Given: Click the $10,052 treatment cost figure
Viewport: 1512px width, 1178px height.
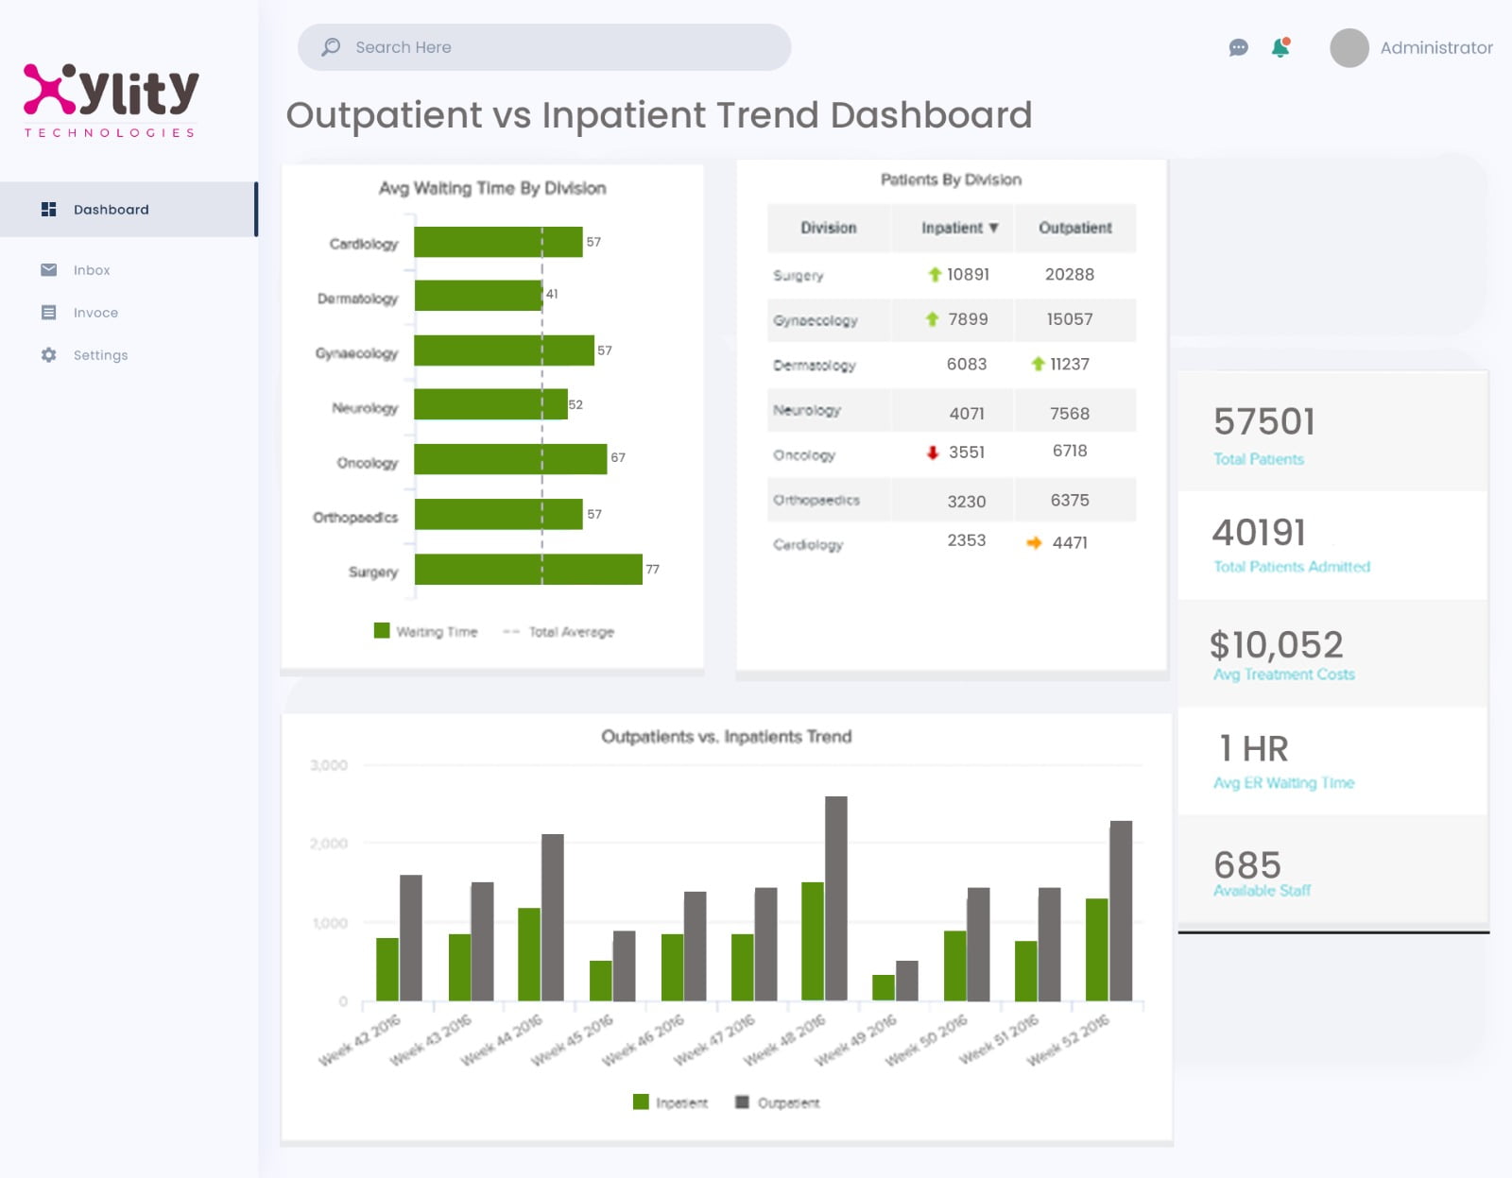Looking at the screenshot, I should [x=1276, y=645].
